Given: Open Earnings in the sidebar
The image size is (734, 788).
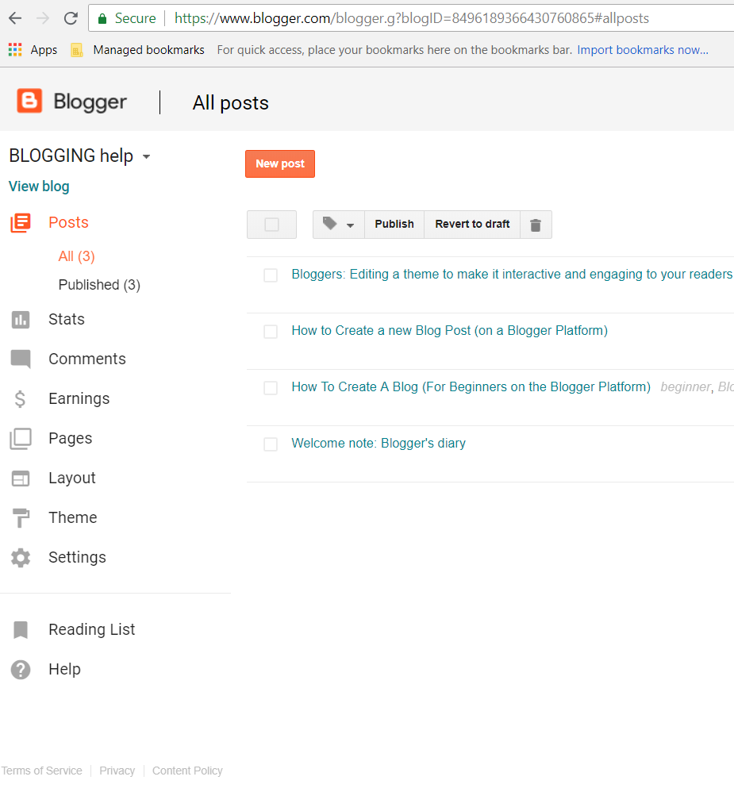Looking at the screenshot, I should [79, 398].
